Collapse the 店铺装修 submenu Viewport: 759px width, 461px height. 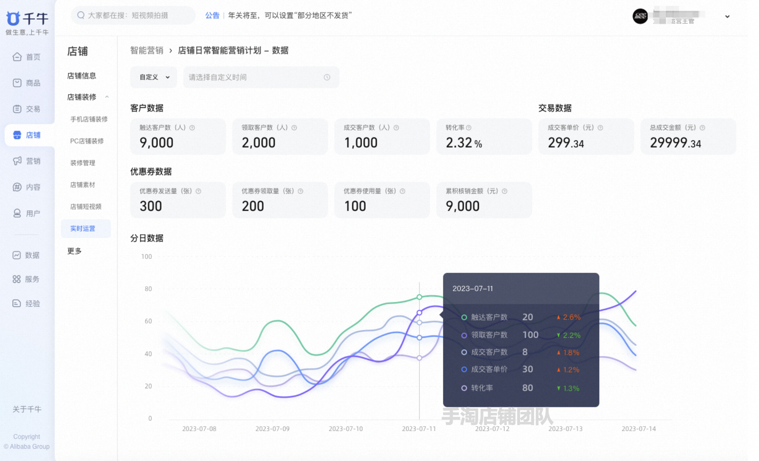click(x=107, y=97)
